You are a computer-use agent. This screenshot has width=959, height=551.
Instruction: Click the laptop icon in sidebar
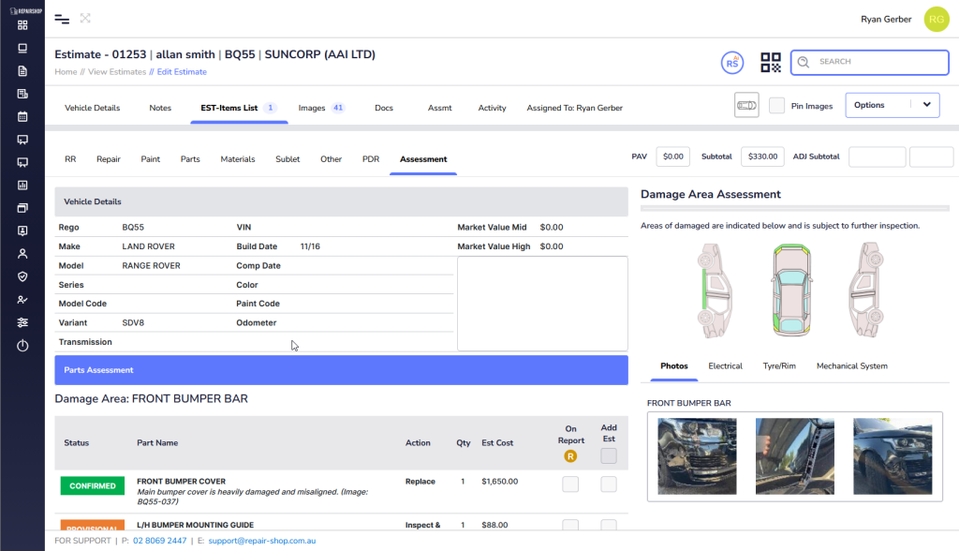click(x=22, y=49)
